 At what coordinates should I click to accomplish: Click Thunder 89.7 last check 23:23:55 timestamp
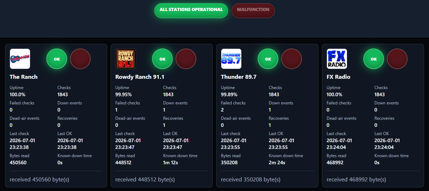(234, 144)
